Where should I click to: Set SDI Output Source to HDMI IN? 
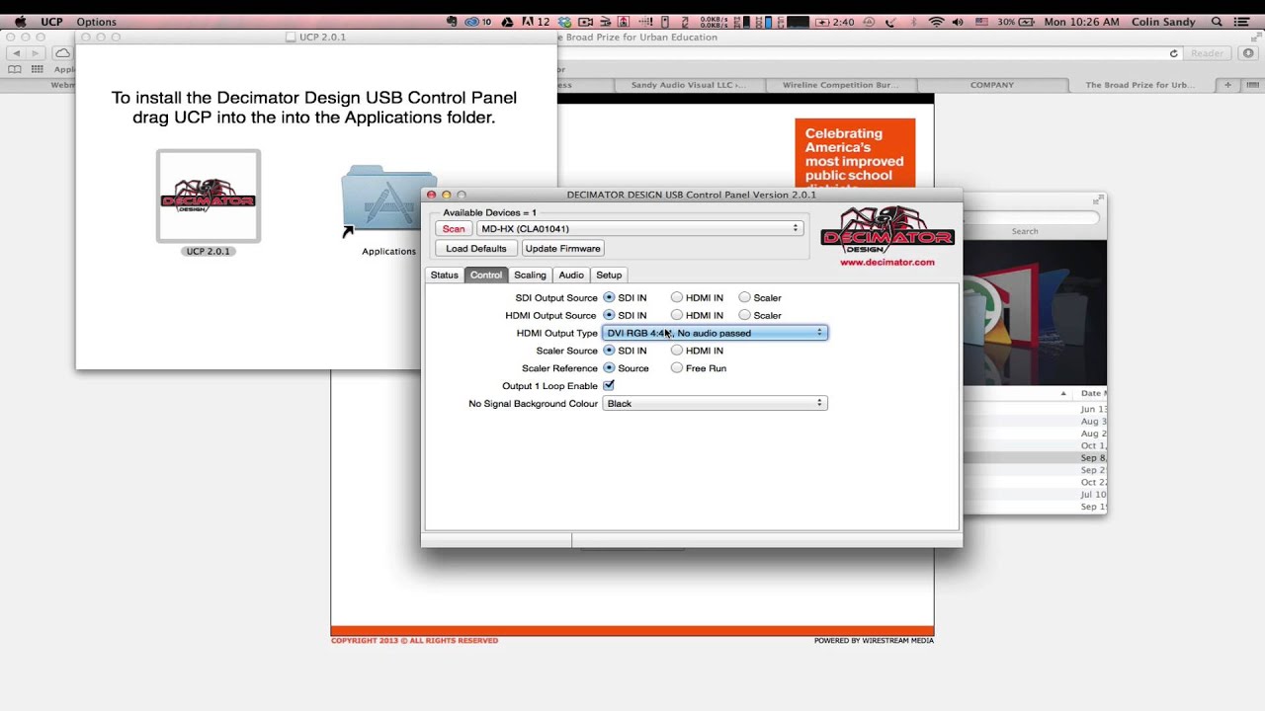pyautogui.click(x=677, y=297)
